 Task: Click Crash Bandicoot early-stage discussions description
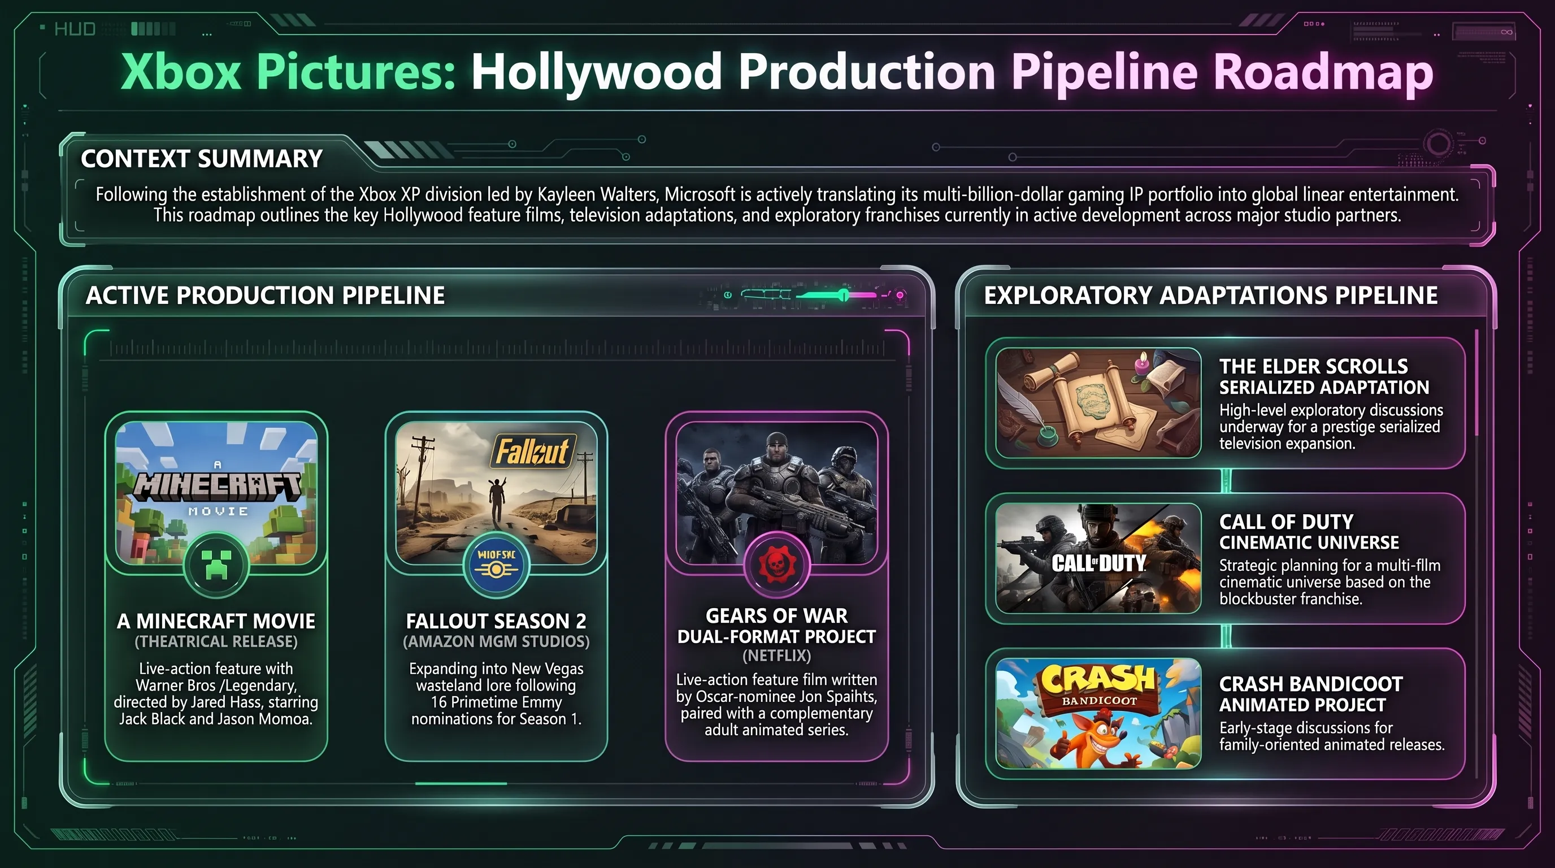[x=1332, y=736]
